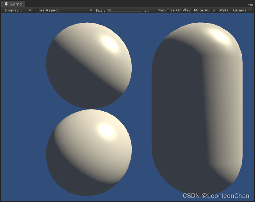Click the right end of Scale slider track
This screenshot has height=202, width=255.
pyautogui.click(x=141, y=11)
